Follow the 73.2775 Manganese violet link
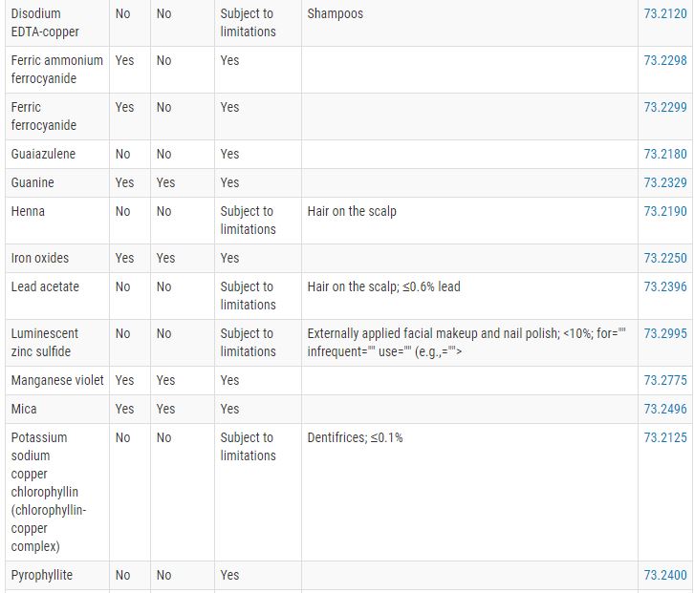This screenshot has height=593, width=694. tap(665, 380)
